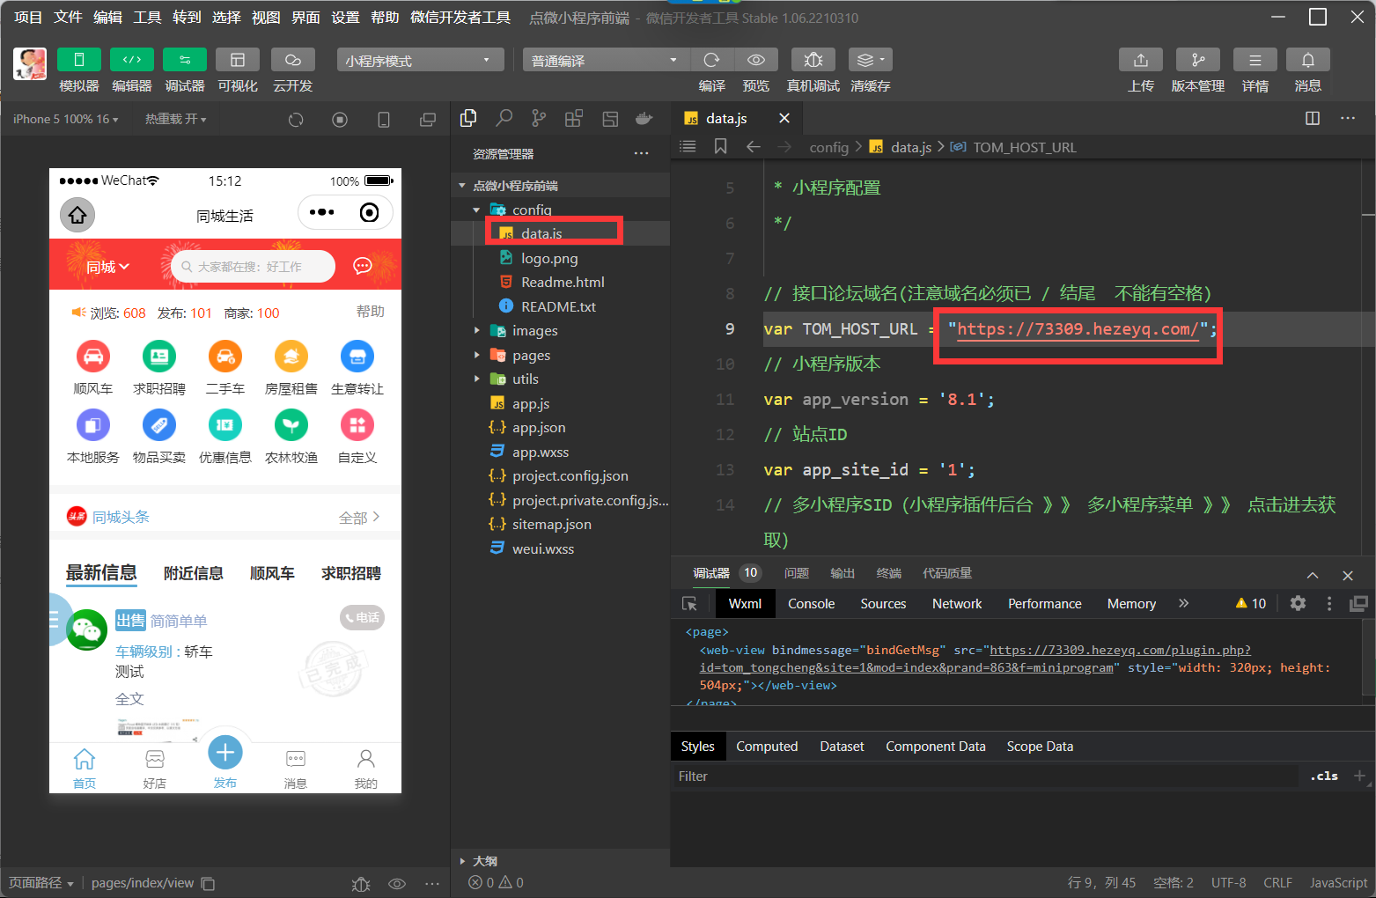
Task: Open devtools settings gear
Action: pos(1298,603)
